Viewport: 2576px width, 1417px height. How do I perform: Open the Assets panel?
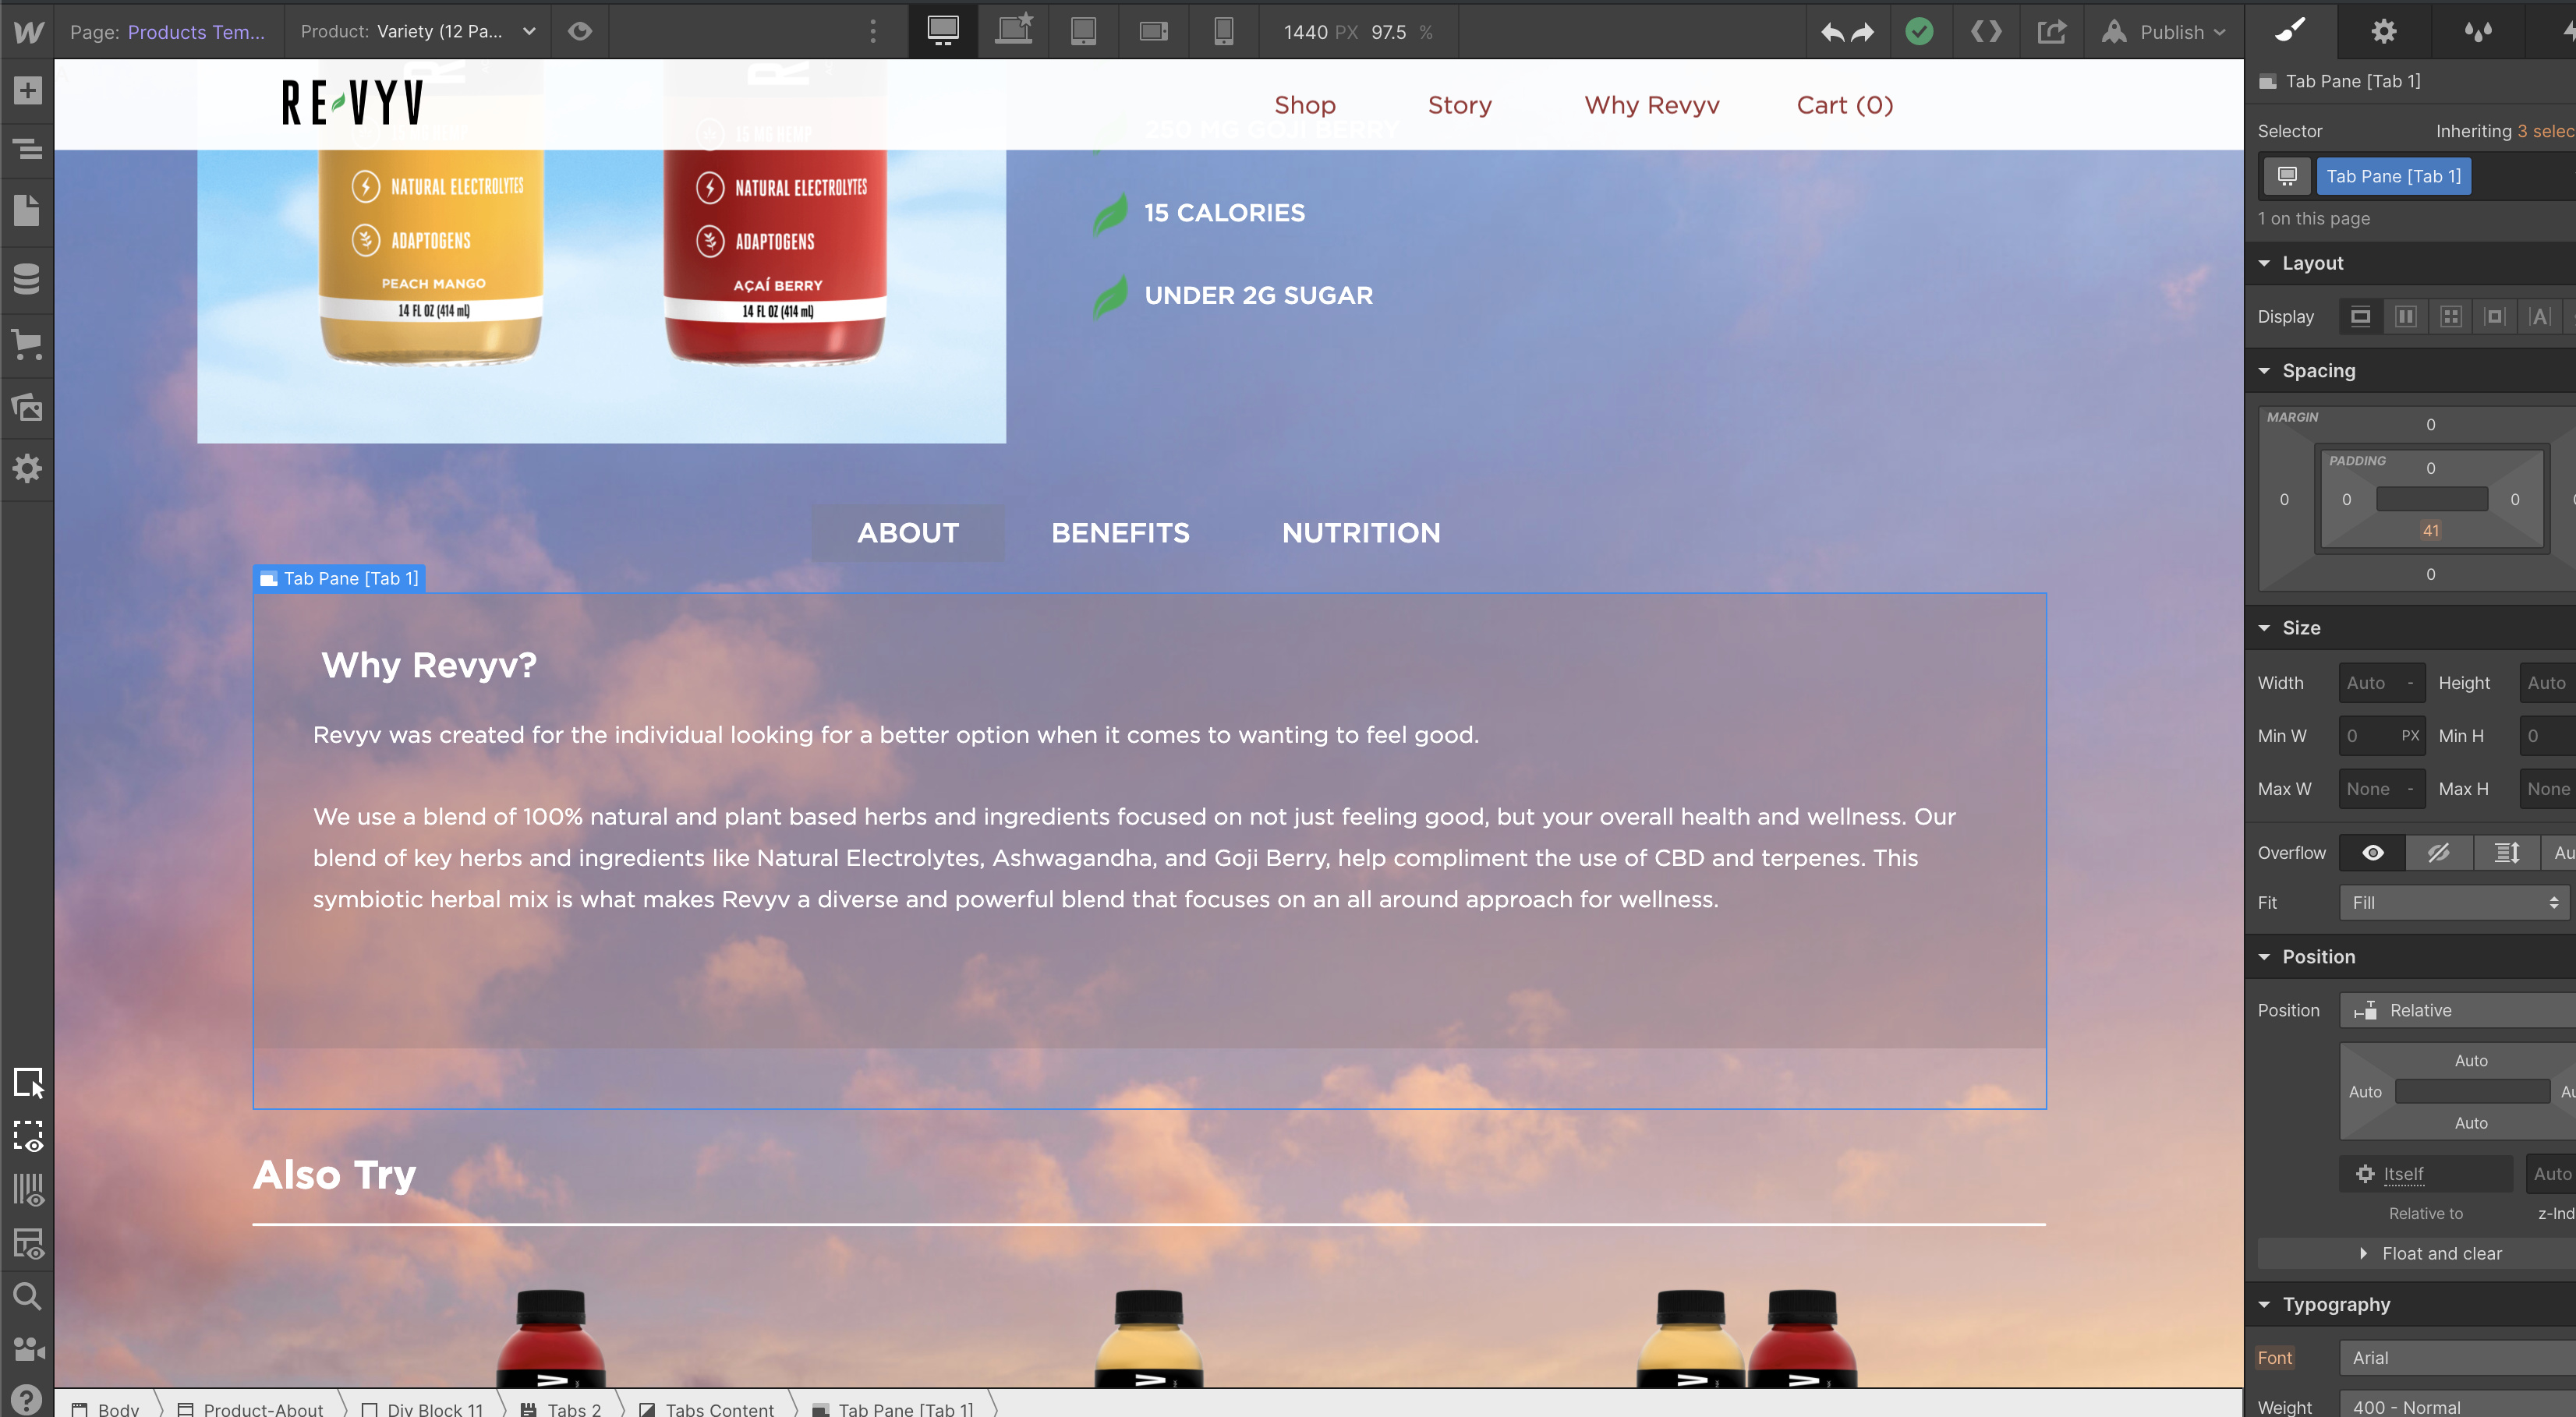[x=27, y=407]
